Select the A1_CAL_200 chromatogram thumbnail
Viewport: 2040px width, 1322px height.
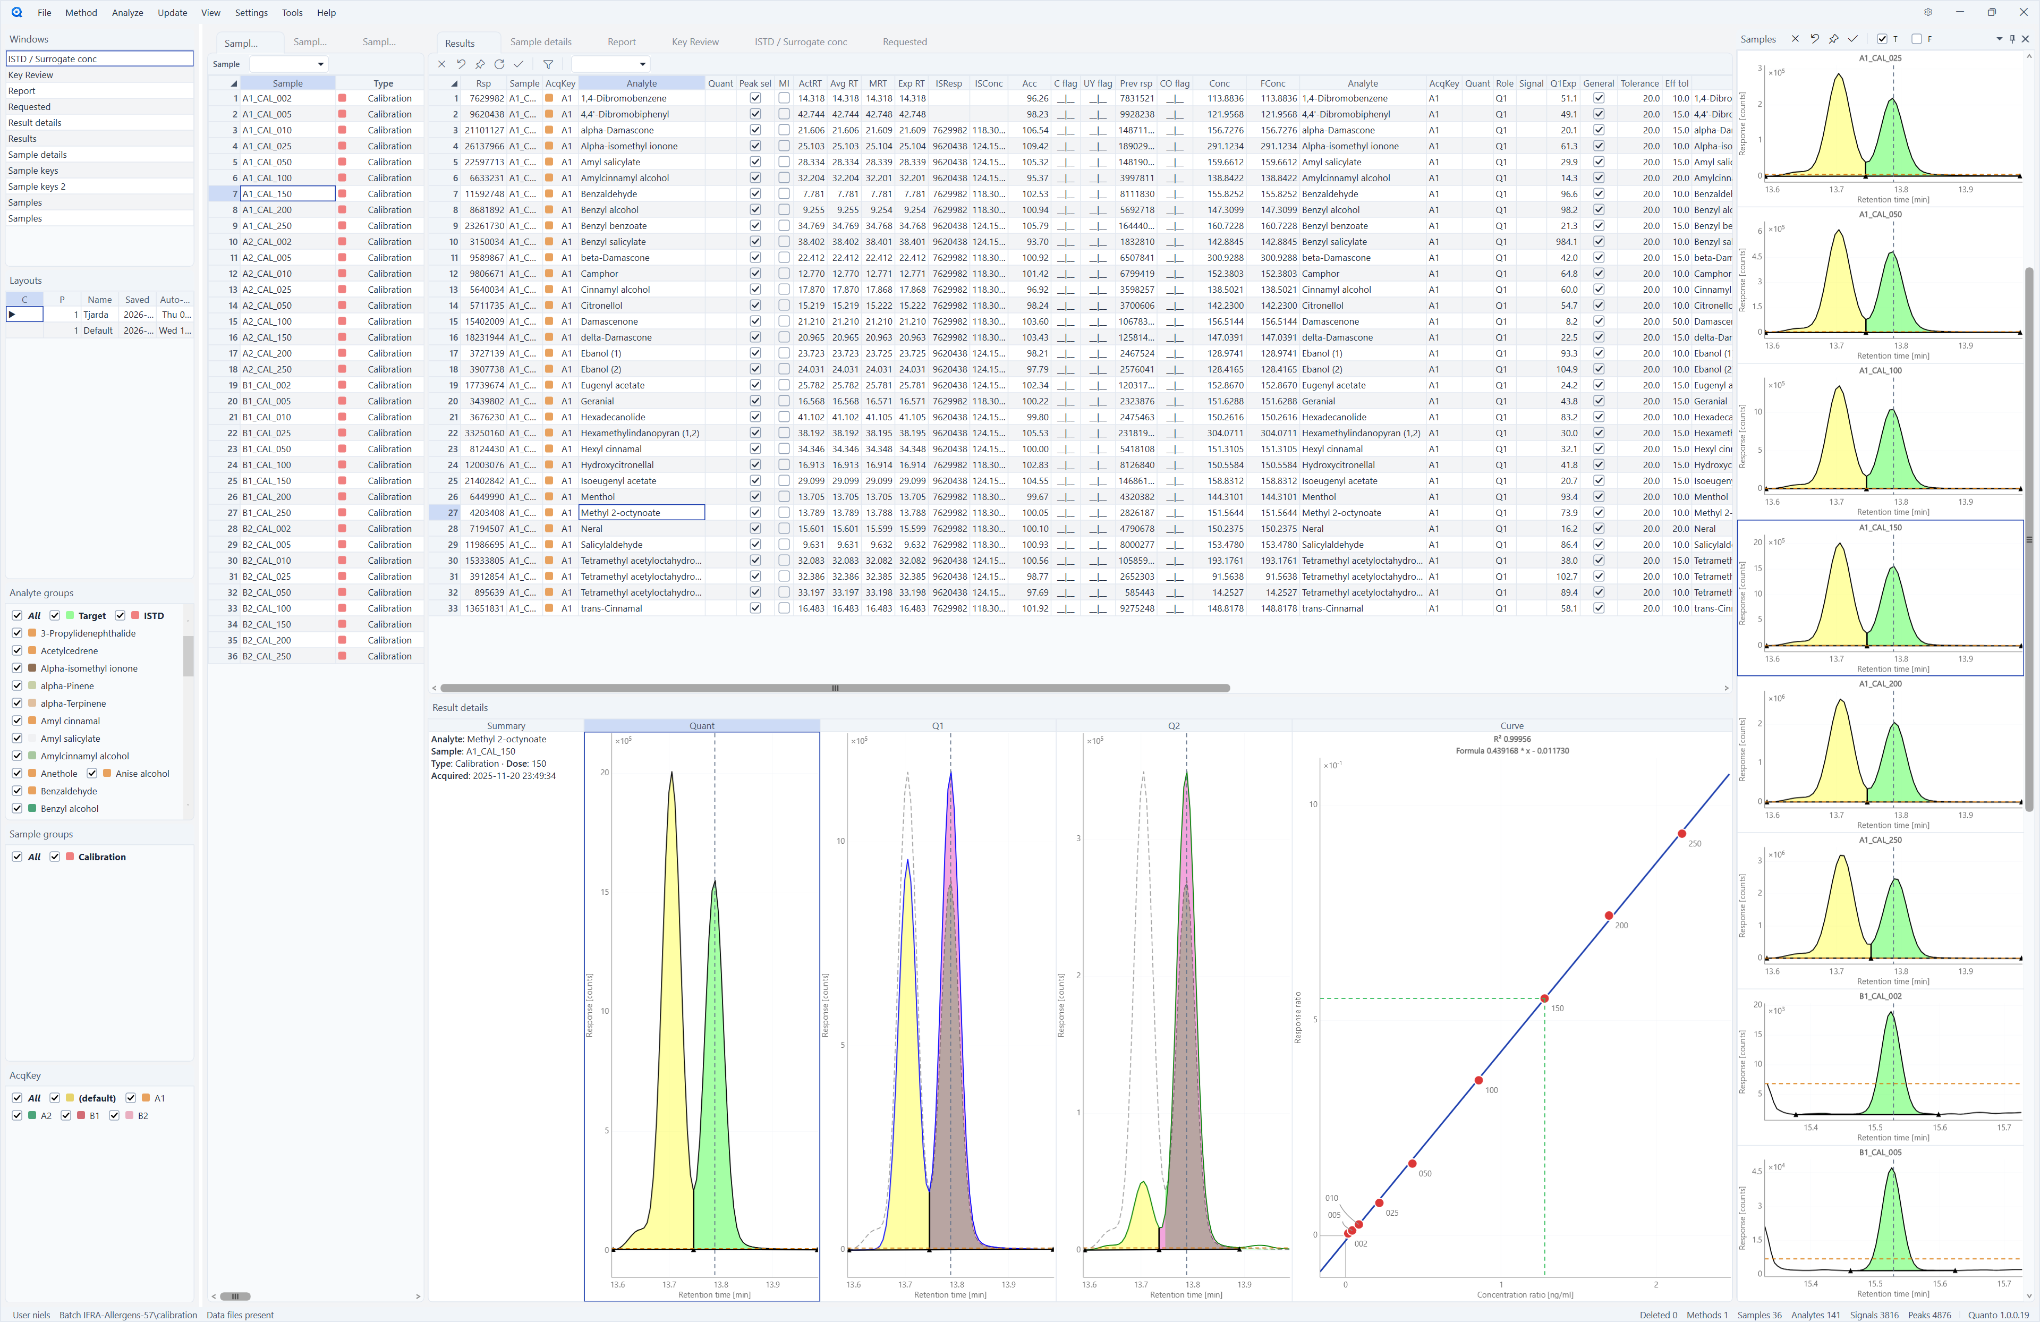tap(1881, 755)
